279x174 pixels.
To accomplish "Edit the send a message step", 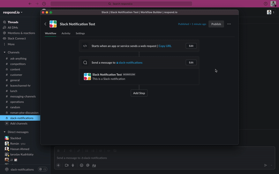I will [191, 63].
